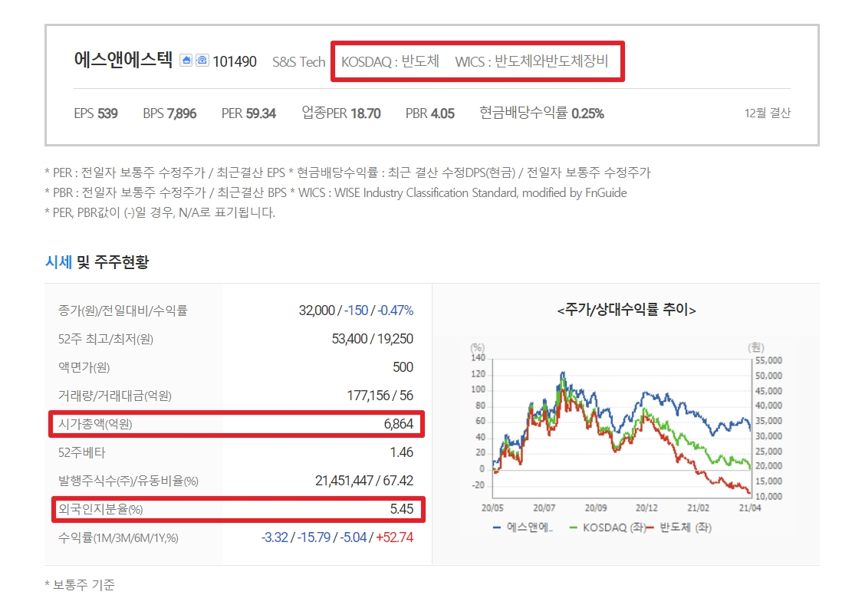The height and width of the screenshot is (598, 852).
Task: Click the foreign ownership value 5.45
Action: tap(402, 509)
